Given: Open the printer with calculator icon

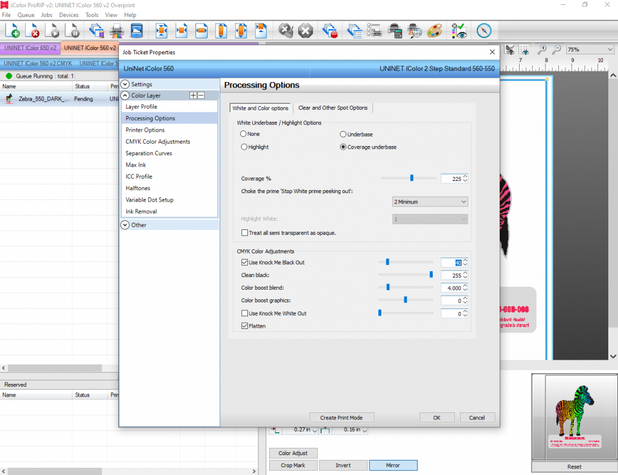Looking at the screenshot, I should click(x=395, y=30).
